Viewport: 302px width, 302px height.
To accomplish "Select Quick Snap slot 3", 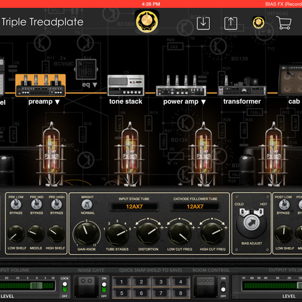I will [161, 282].
